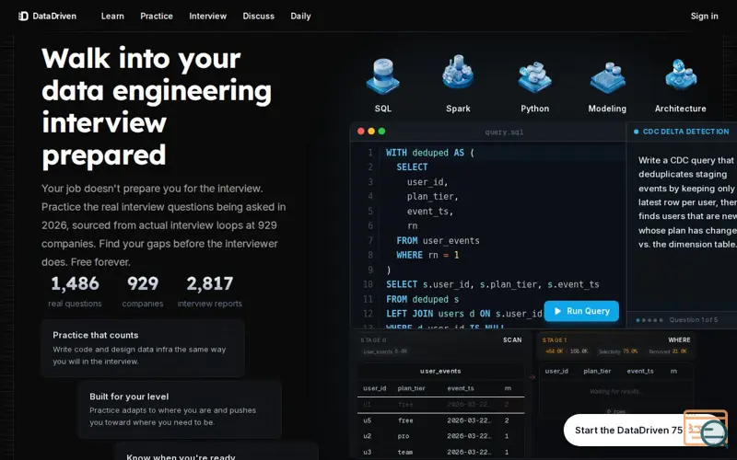Click the green window dot in query.sql

tap(381, 132)
